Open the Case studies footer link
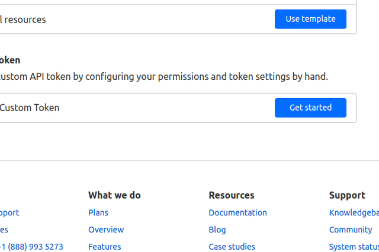 coord(232,247)
